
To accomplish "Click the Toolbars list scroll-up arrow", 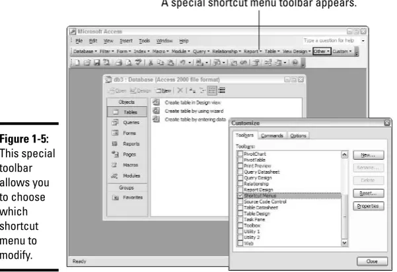I will point(344,154).
